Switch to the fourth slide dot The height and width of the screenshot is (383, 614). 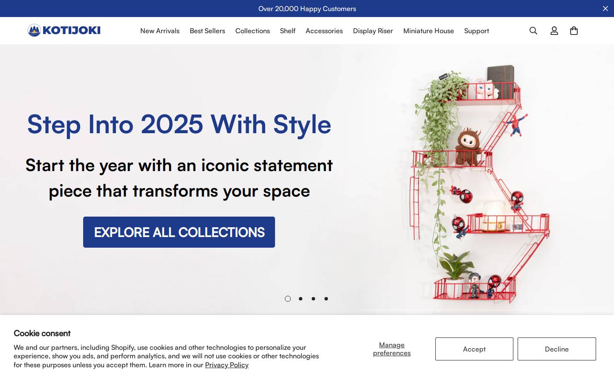[x=326, y=299]
